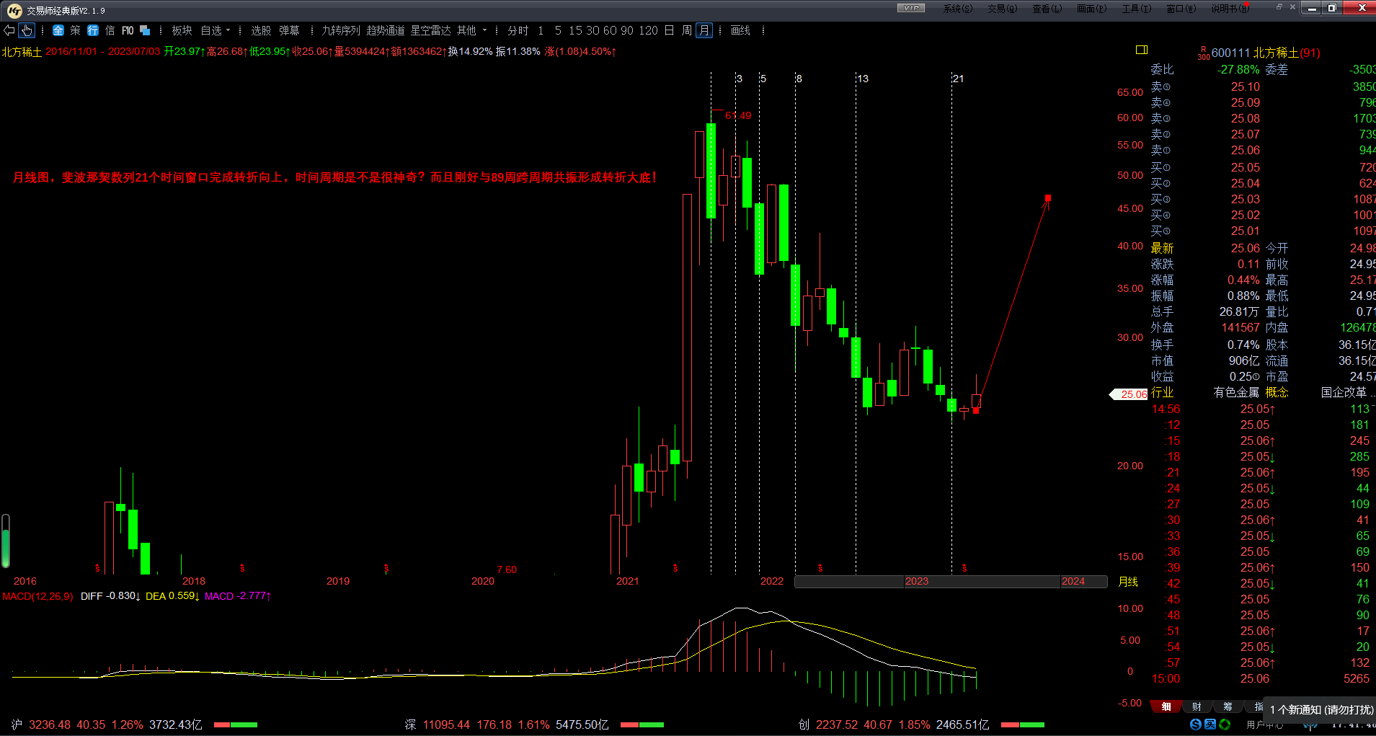The width and height of the screenshot is (1376, 736).
Task: Select the 15 minute period
Action: click(x=575, y=30)
